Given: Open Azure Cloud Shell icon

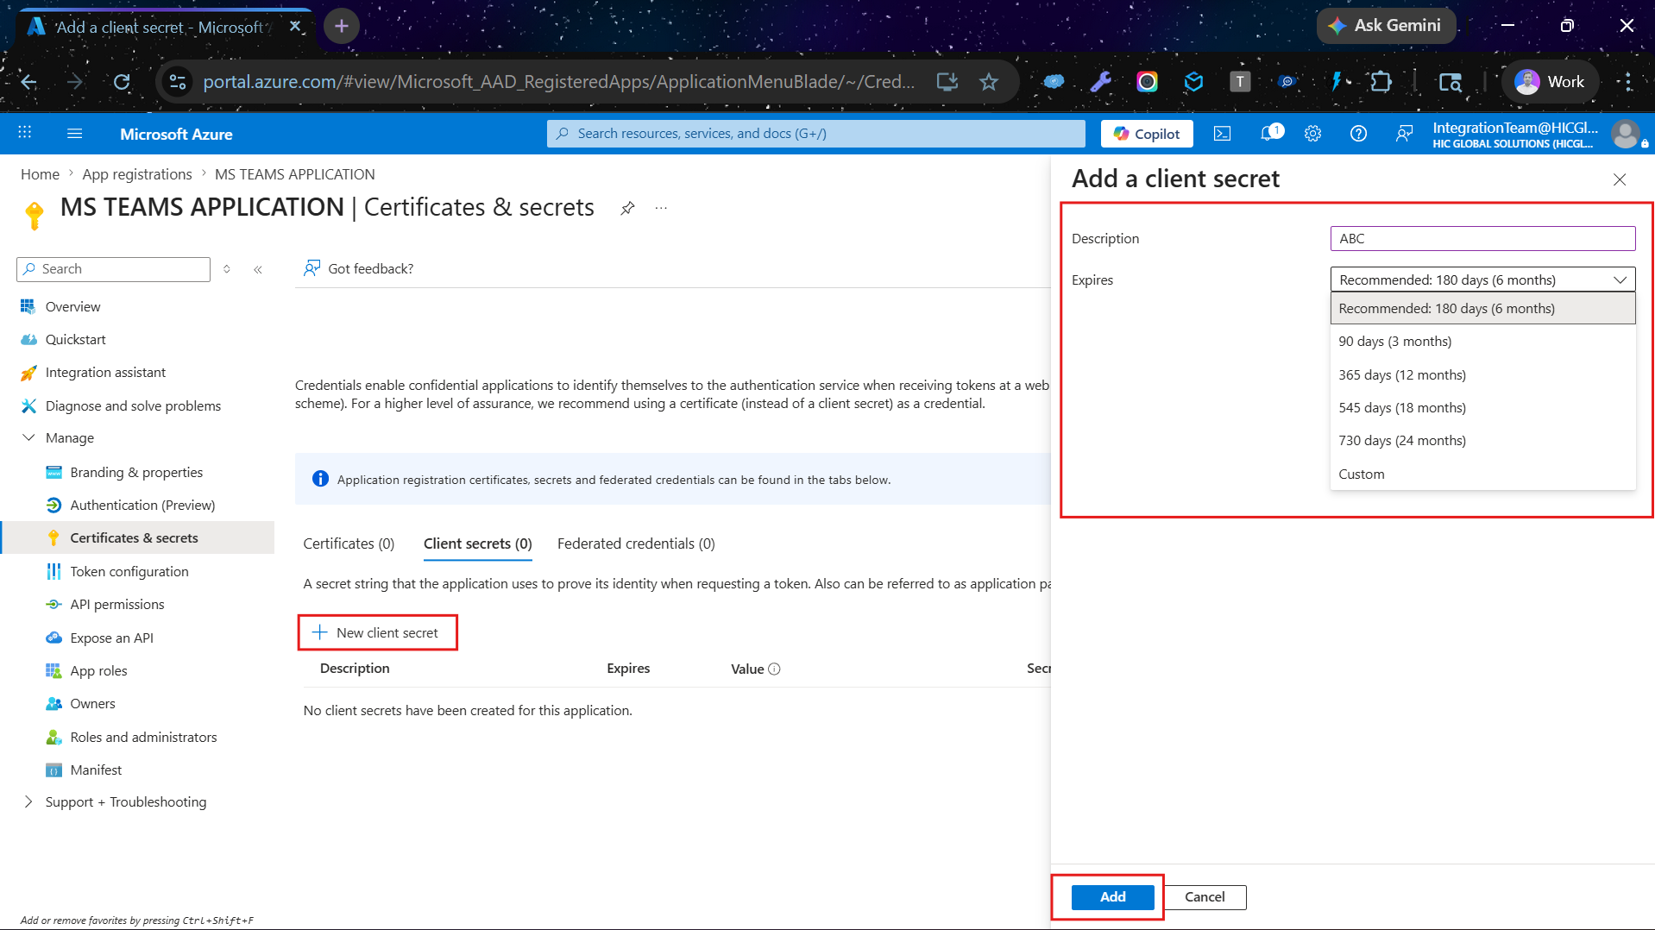Looking at the screenshot, I should (x=1222, y=134).
